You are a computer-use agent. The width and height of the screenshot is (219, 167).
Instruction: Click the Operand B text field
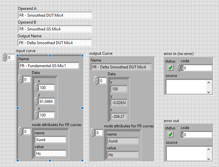pos(55,29)
